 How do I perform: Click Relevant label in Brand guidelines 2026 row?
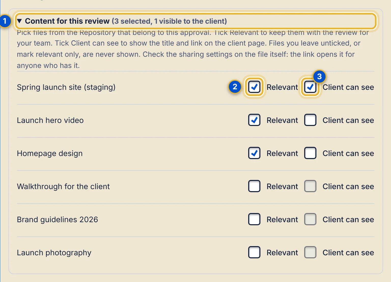pyautogui.click(x=282, y=220)
